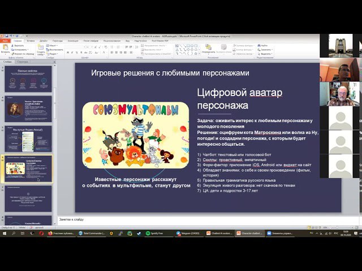The width and height of the screenshot is (362, 271).
Task: Click the clear formatting icon
Action: tap(106, 47)
